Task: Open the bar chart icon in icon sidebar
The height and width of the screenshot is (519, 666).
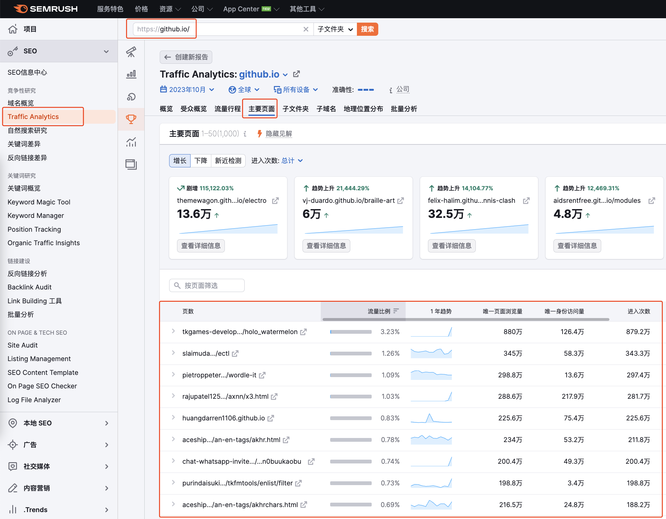Action: 131,74
